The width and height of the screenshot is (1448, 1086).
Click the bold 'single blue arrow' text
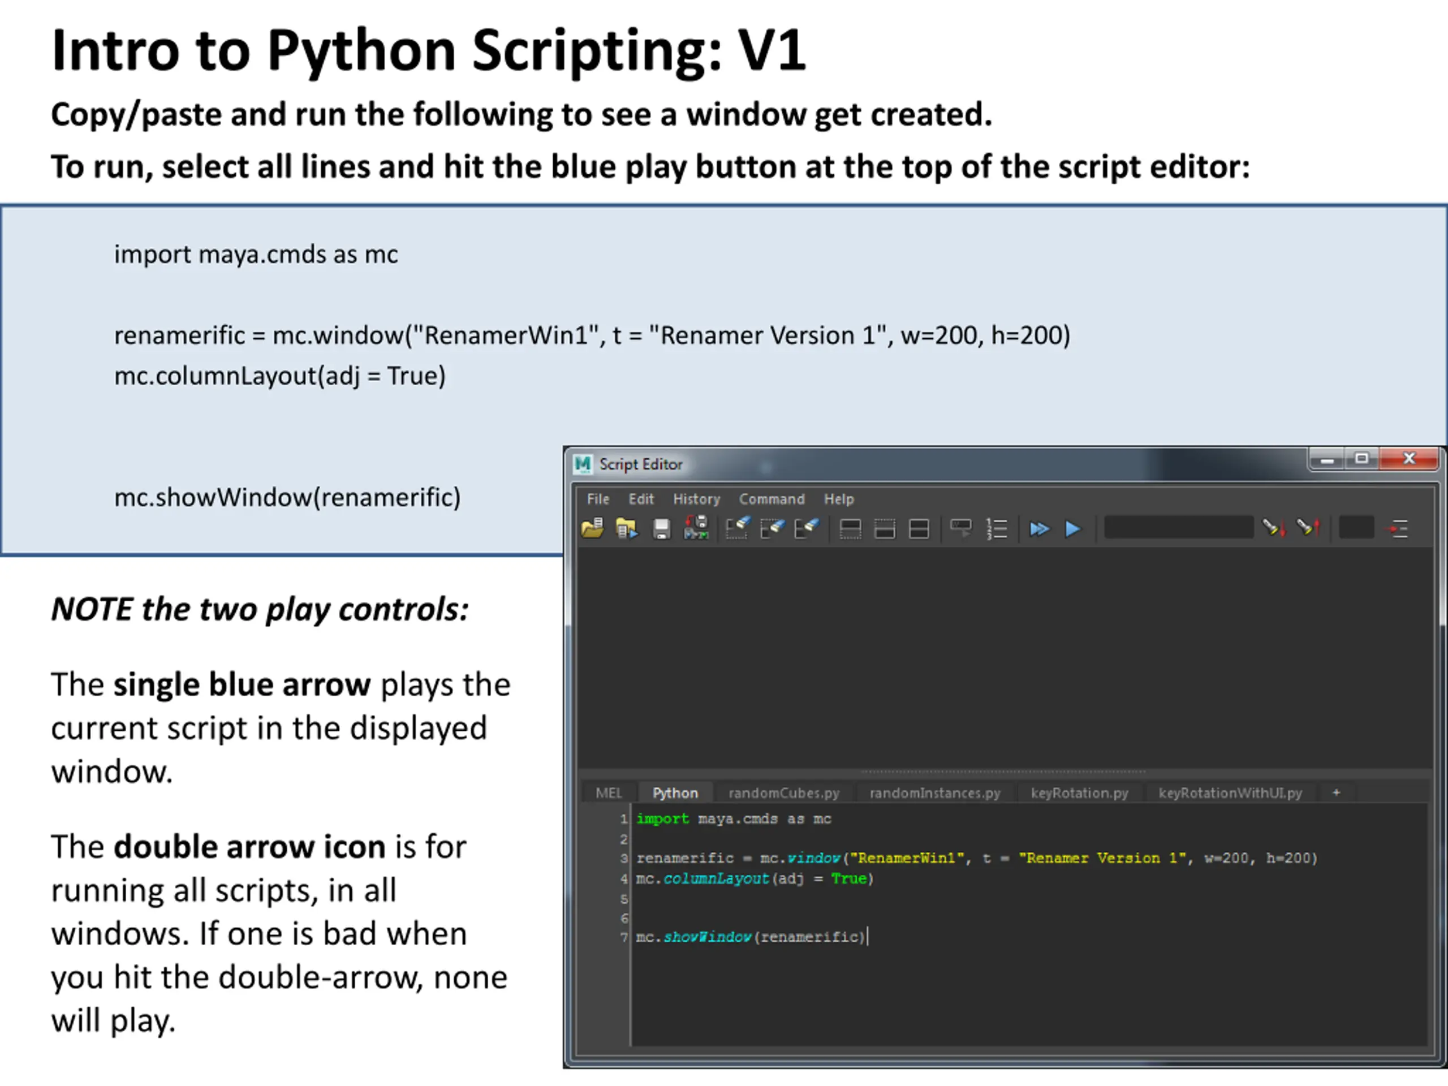click(242, 685)
